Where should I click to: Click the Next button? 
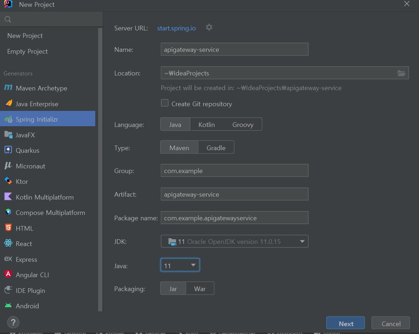click(x=346, y=323)
